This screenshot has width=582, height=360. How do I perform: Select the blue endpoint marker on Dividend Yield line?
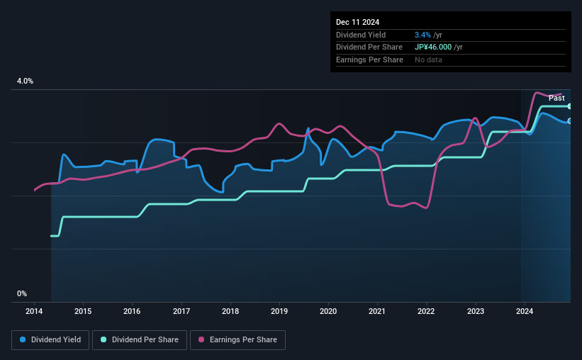tap(570, 121)
